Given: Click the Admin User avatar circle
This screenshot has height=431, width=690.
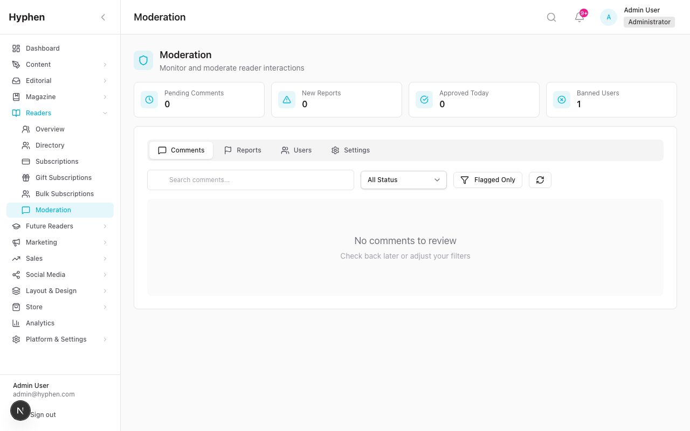Looking at the screenshot, I should [608, 17].
